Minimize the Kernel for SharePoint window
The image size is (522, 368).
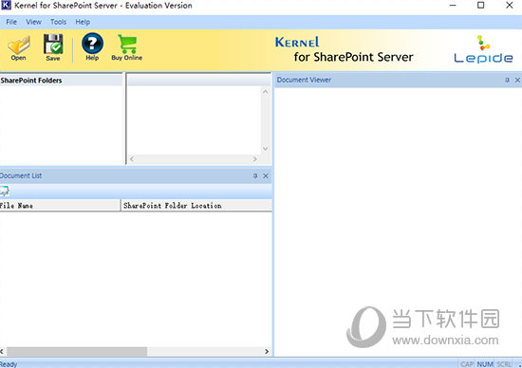pyautogui.click(x=453, y=6)
